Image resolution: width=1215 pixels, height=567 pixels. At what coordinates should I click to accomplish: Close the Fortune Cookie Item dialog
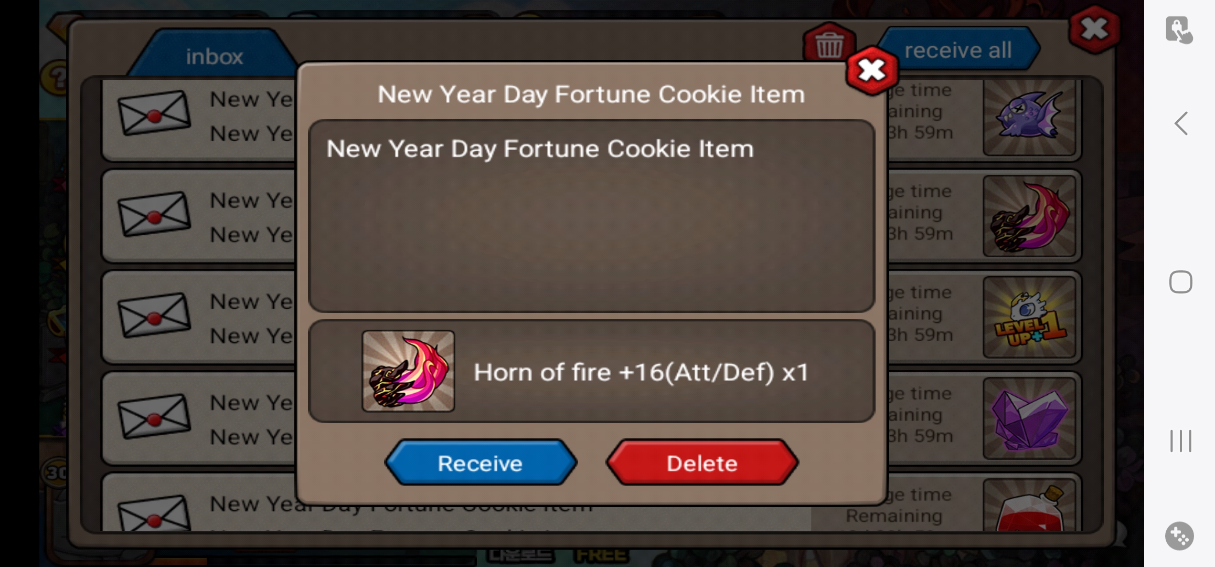click(872, 70)
